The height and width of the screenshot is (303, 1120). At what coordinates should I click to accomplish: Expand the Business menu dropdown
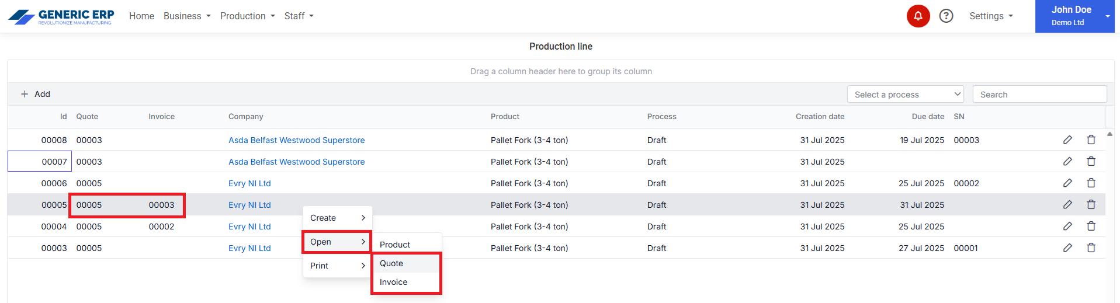(x=187, y=16)
